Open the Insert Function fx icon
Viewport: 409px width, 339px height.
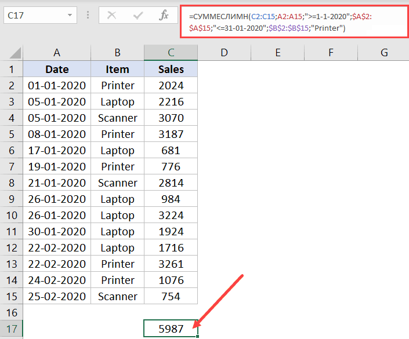[164, 15]
